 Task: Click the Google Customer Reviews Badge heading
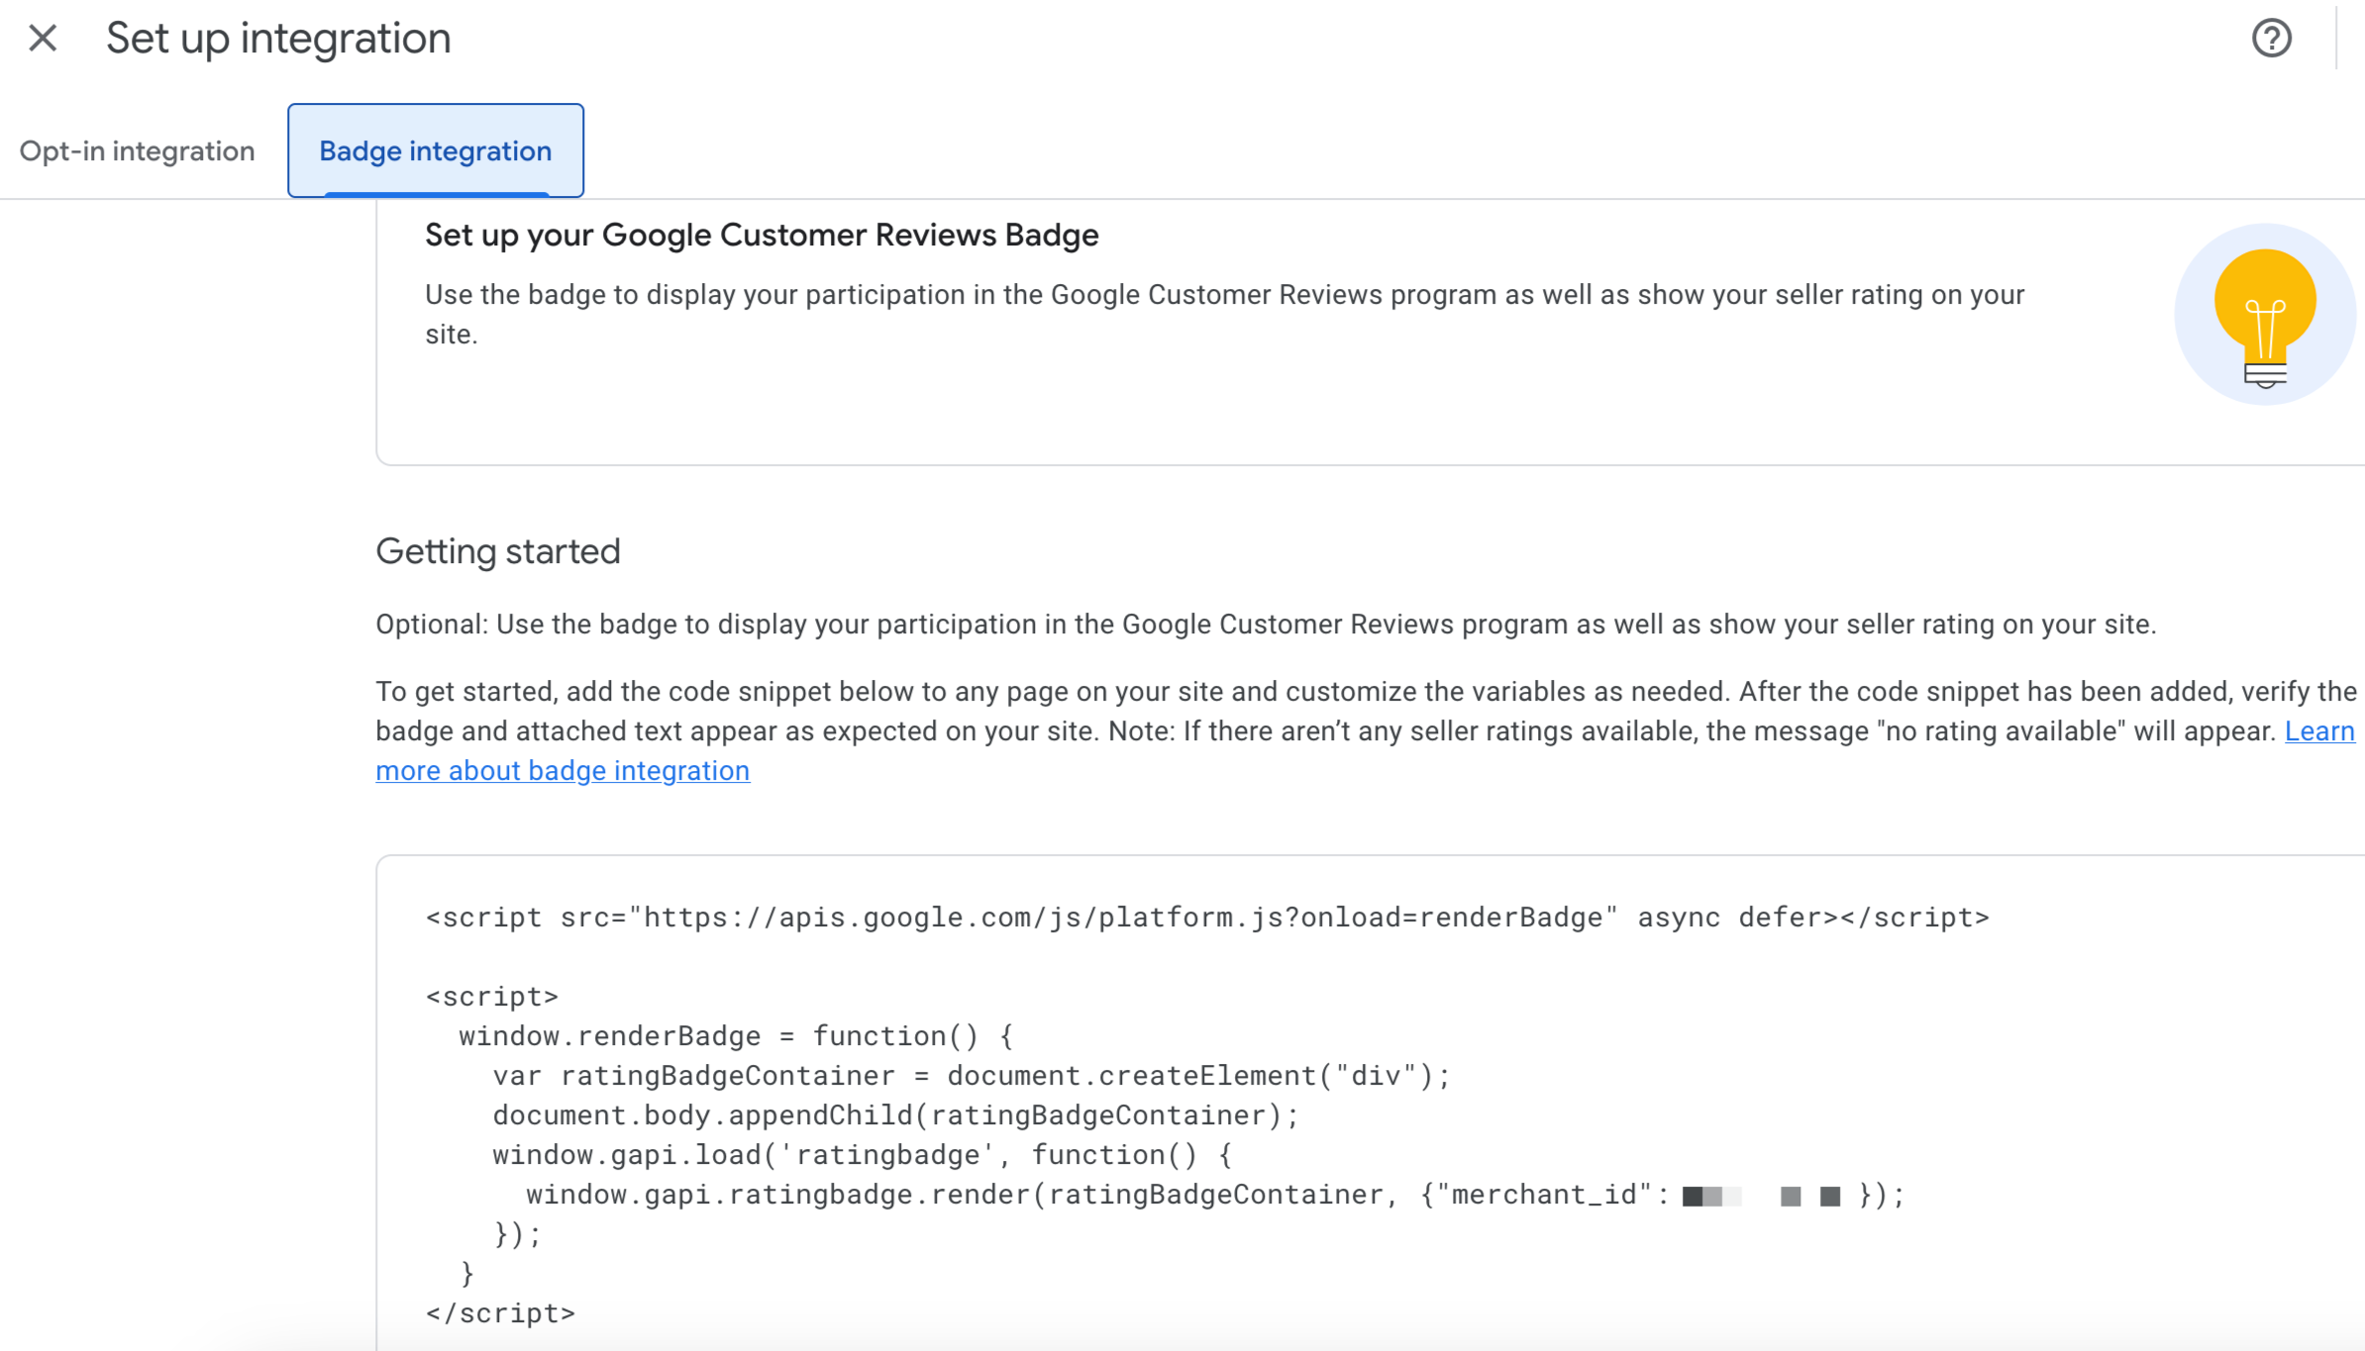pyautogui.click(x=762, y=236)
